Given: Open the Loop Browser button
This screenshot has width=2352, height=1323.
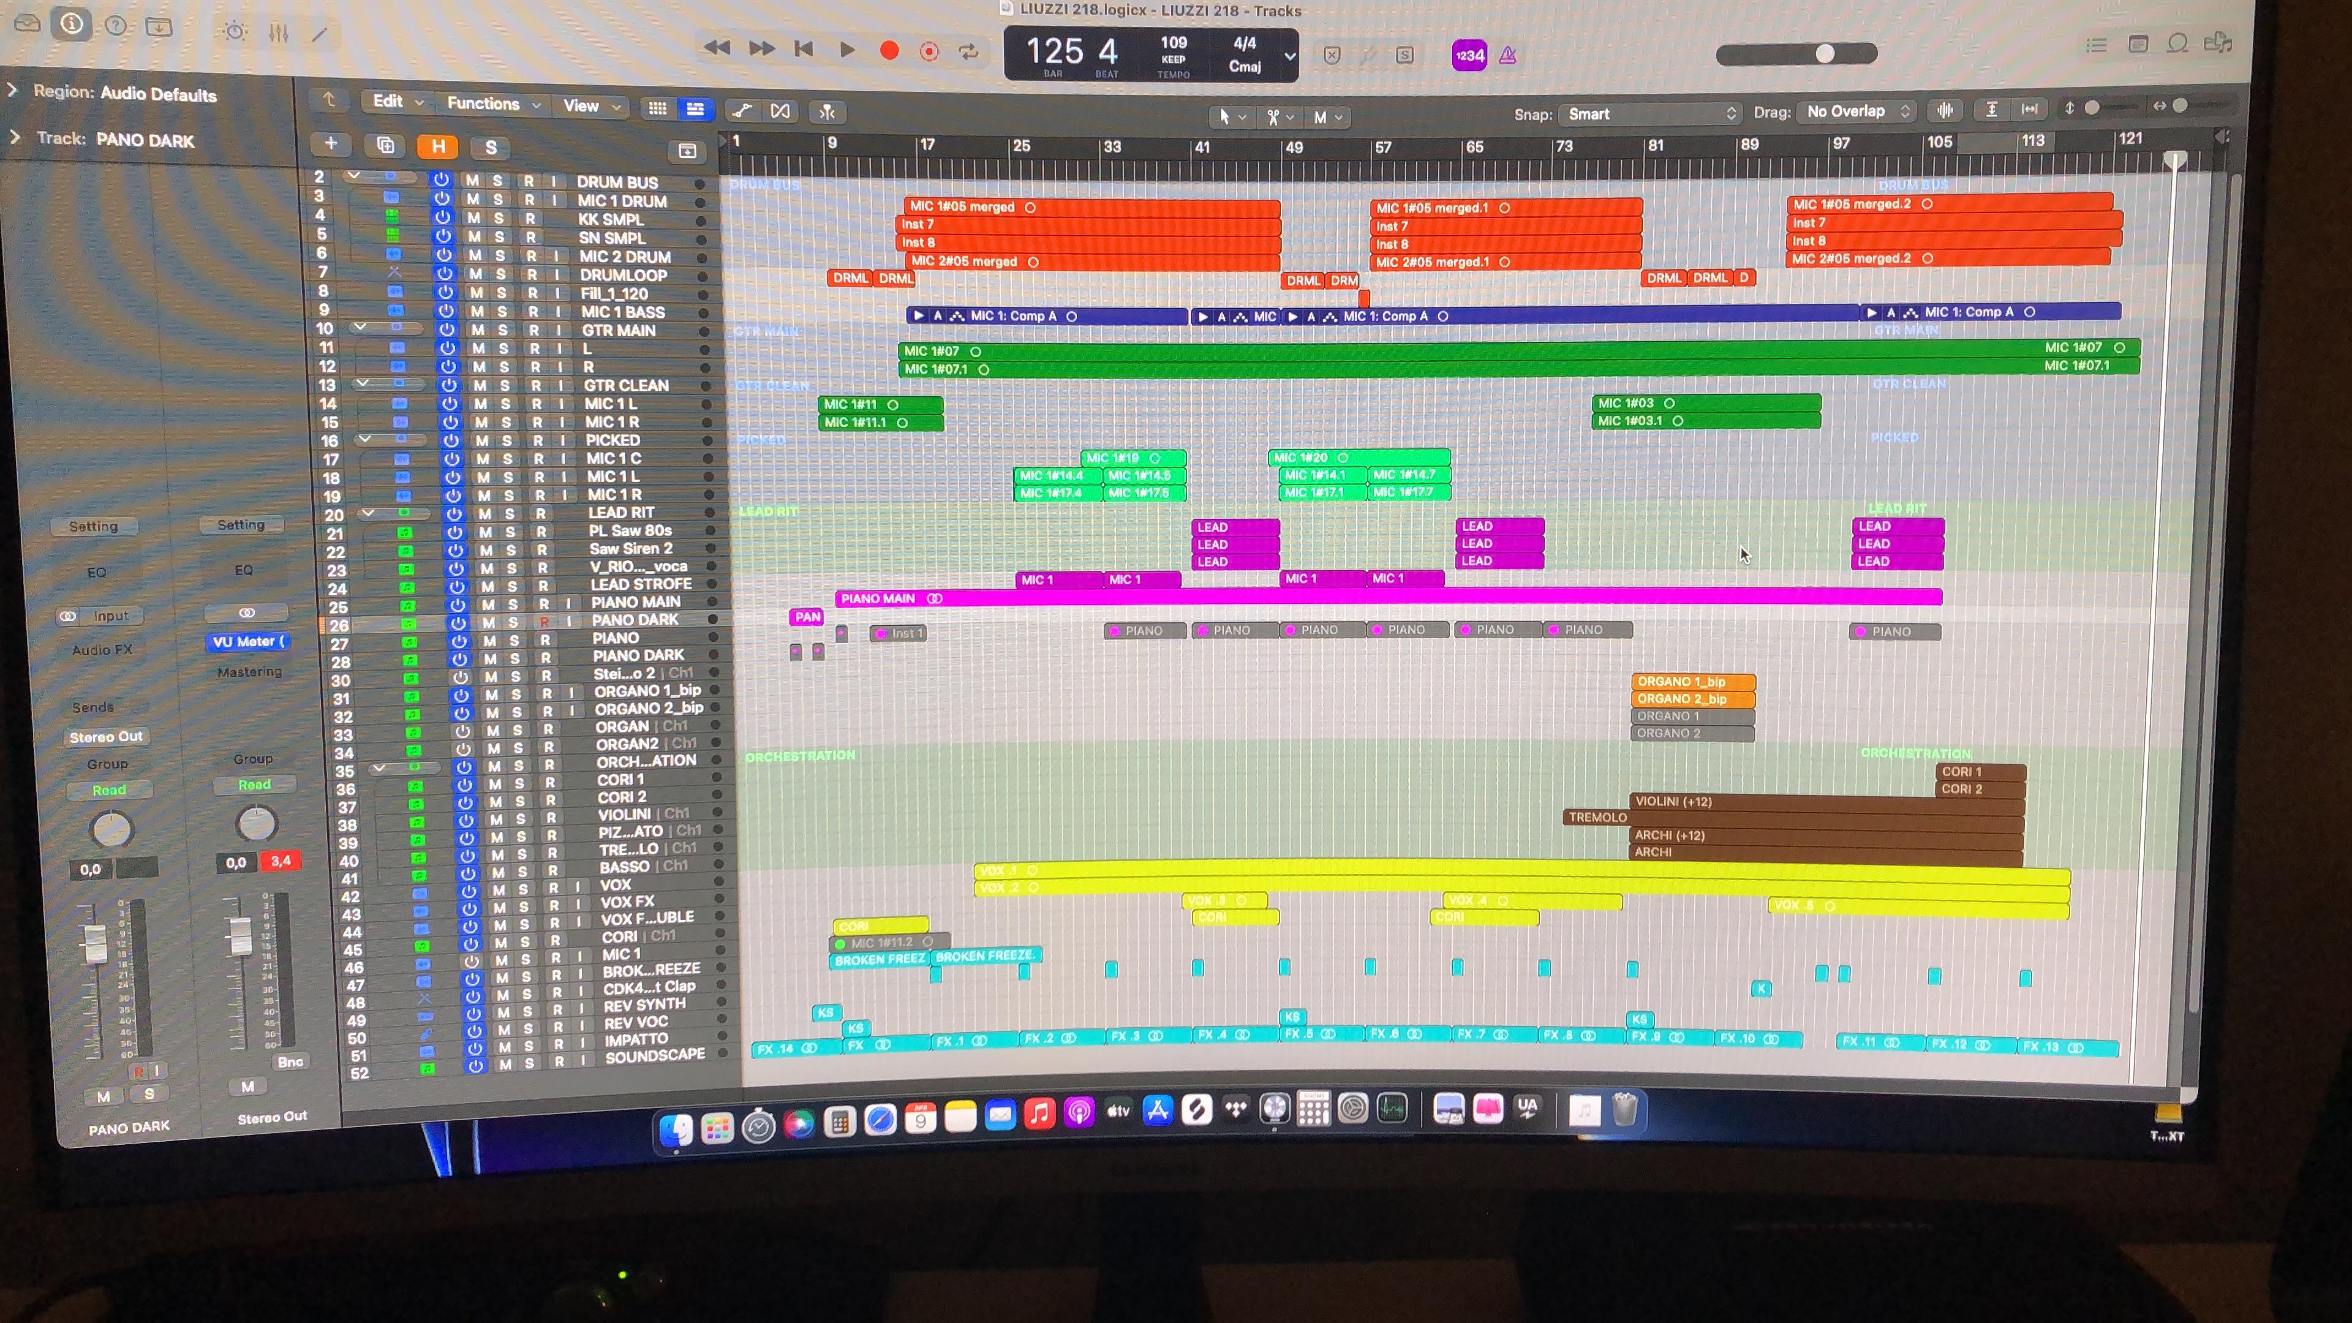Looking at the screenshot, I should (x=2177, y=43).
